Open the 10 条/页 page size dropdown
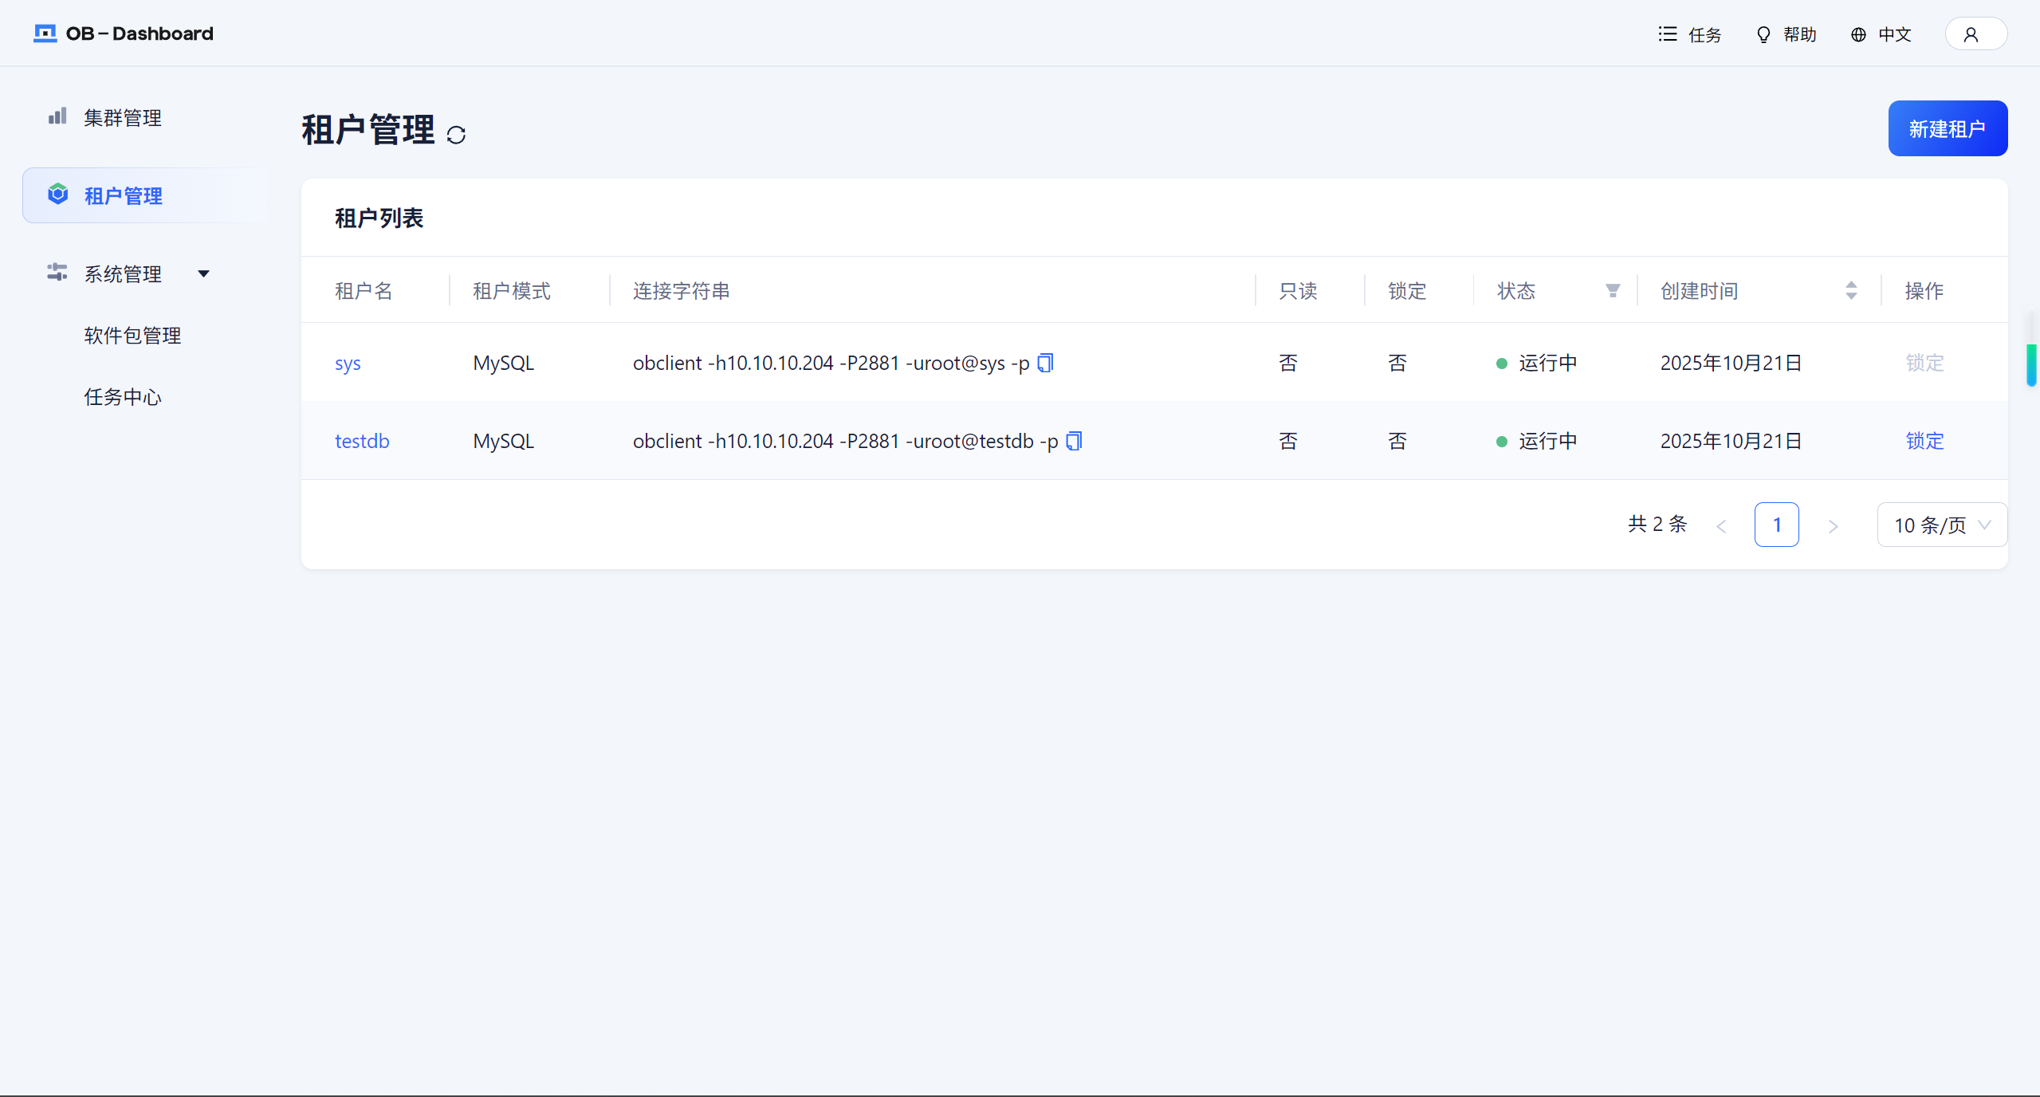Image resolution: width=2040 pixels, height=1097 pixels. [1941, 525]
